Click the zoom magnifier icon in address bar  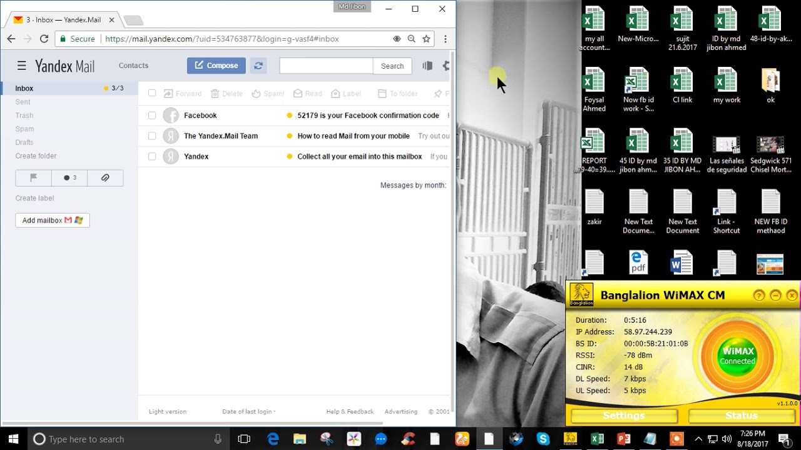tap(412, 39)
